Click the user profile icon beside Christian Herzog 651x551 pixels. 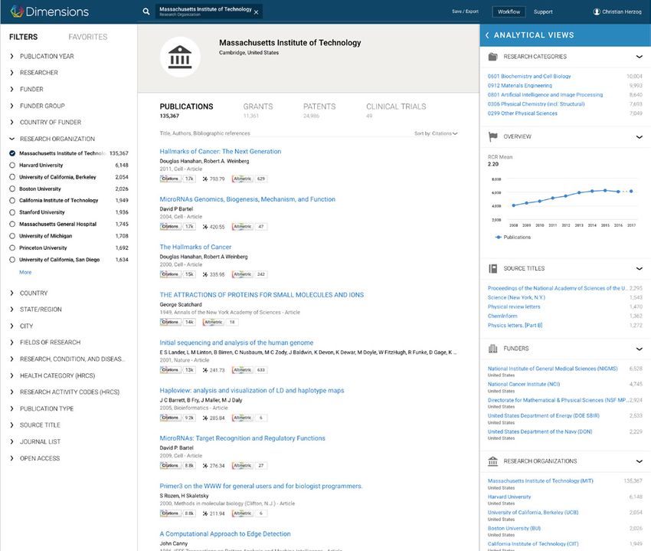click(x=597, y=11)
